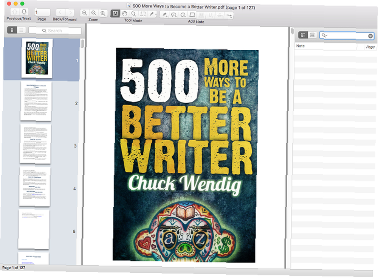This screenshot has width=378, height=278.
Task: Sort notes by Note column header
Action: pyautogui.click(x=325, y=46)
